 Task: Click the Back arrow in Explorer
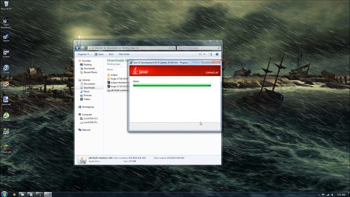pos(78,48)
